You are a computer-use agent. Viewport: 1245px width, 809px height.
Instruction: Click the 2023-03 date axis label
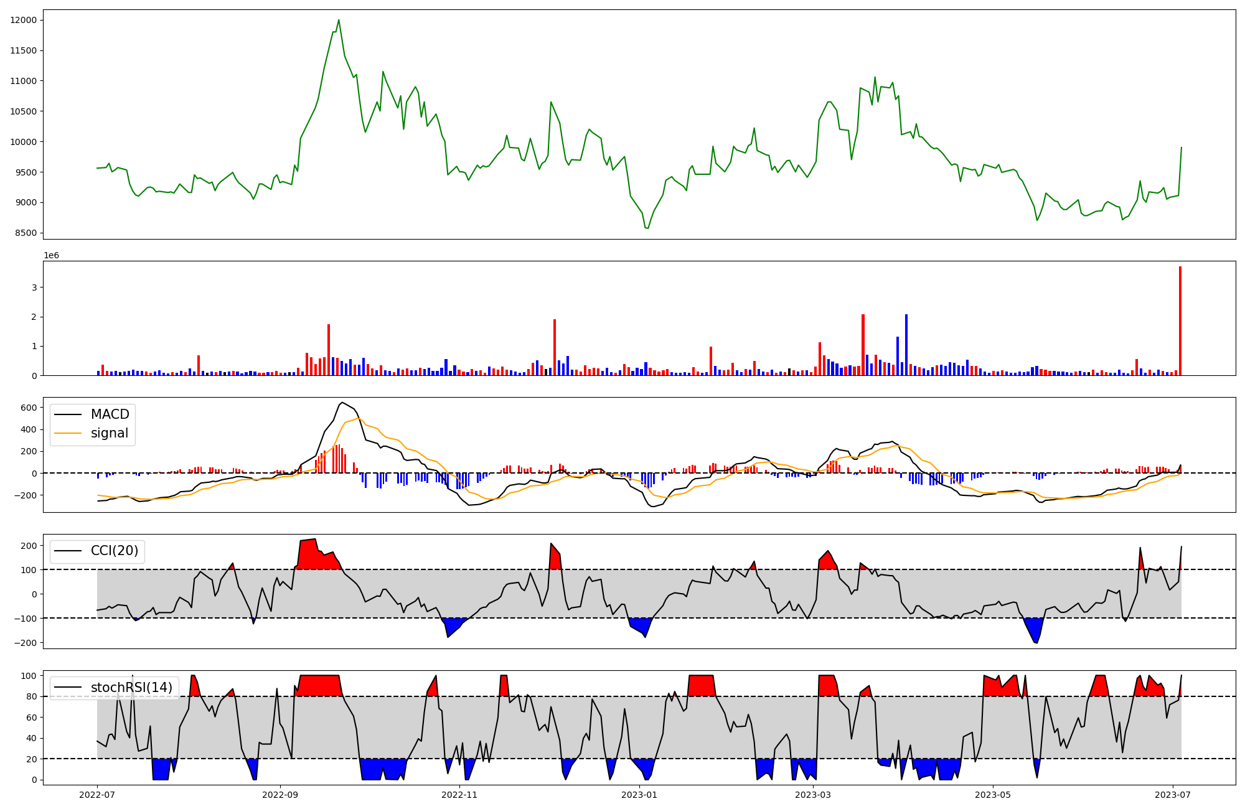[813, 795]
